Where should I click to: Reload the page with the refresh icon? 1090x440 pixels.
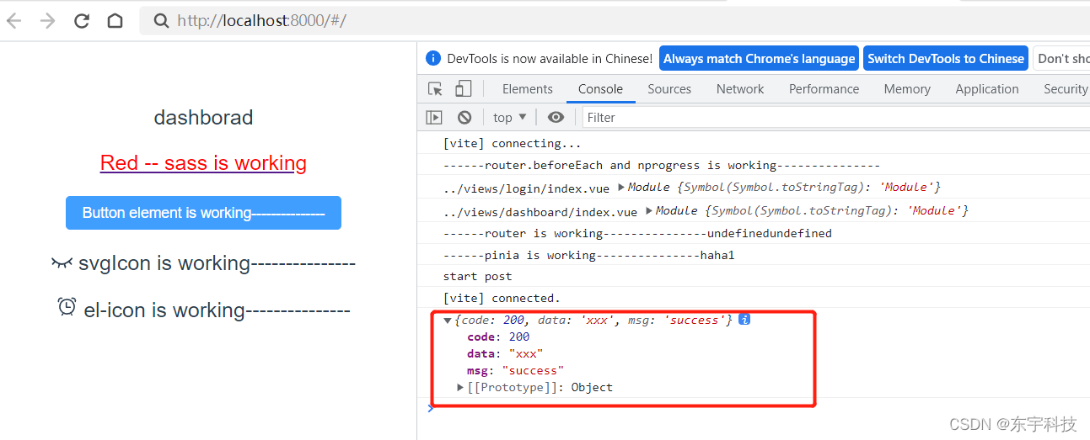click(82, 21)
